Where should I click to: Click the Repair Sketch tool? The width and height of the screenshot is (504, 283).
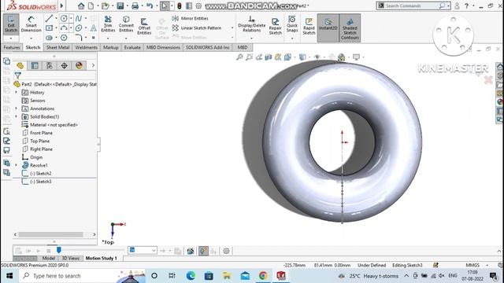275,26
